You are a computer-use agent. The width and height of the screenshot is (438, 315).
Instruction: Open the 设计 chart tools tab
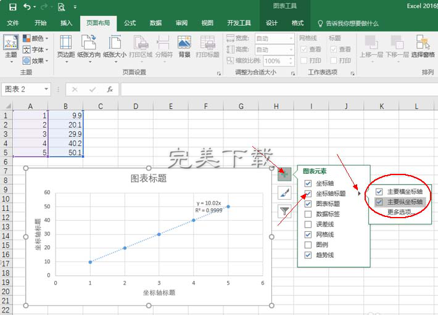click(x=271, y=23)
